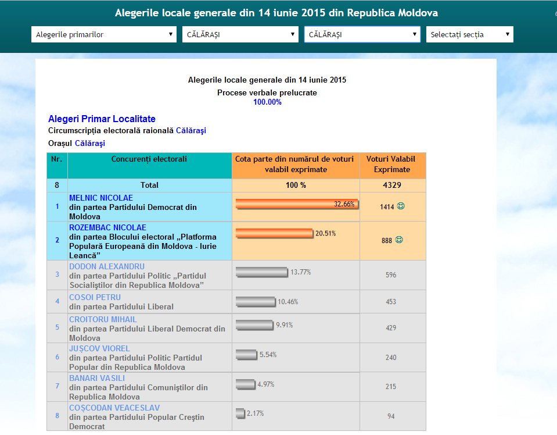Select candidate ROZEMBAC NICOLAE

(107, 227)
